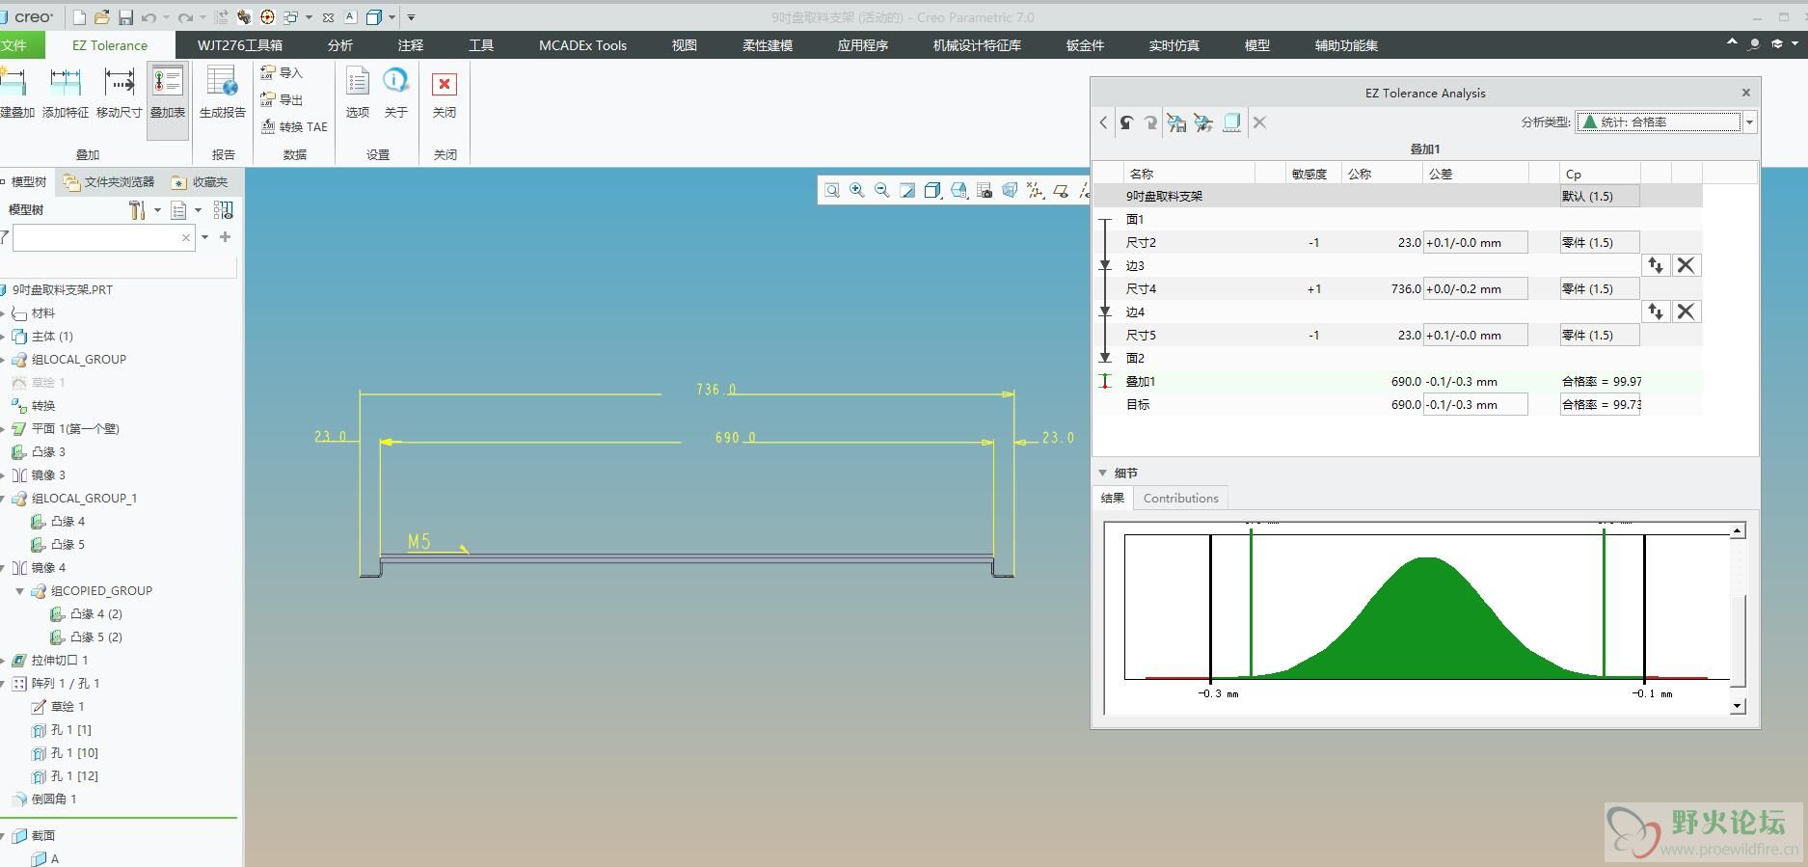
Task: Expand 拉伸切口 1 tree node
Action: [x=4, y=661]
